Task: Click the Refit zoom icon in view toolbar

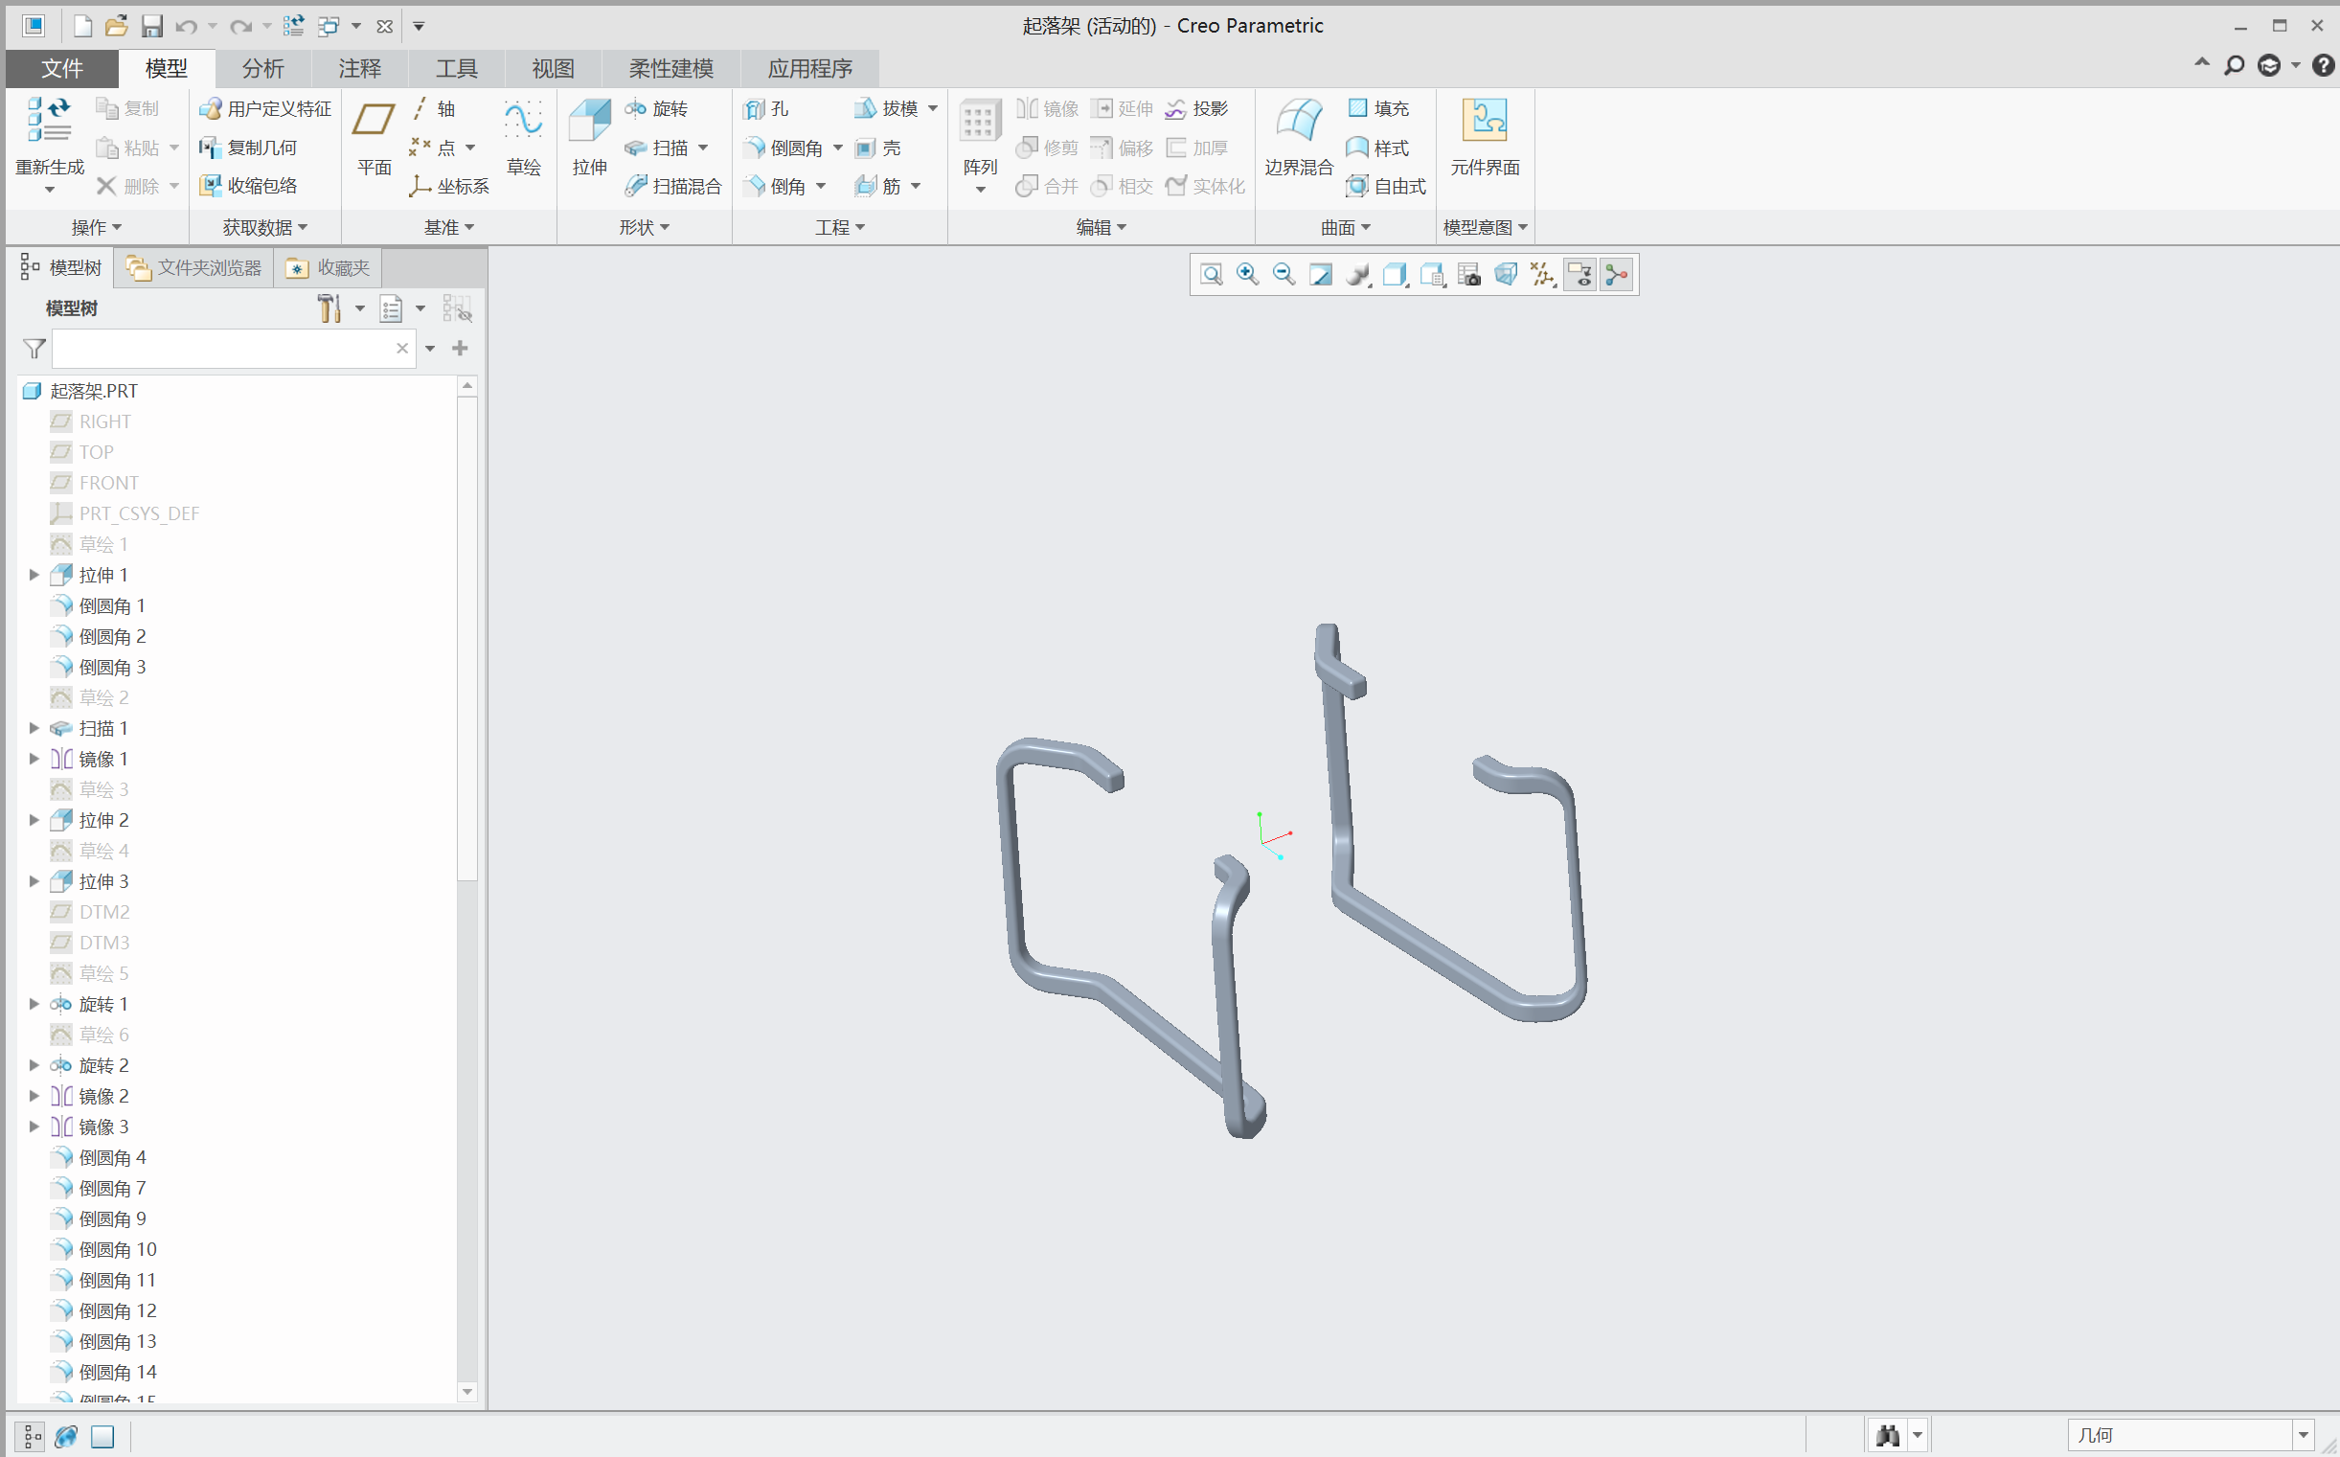Action: (1211, 276)
